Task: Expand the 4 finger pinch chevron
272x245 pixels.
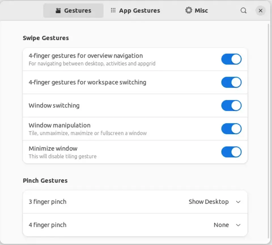Action: click(238, 225)
